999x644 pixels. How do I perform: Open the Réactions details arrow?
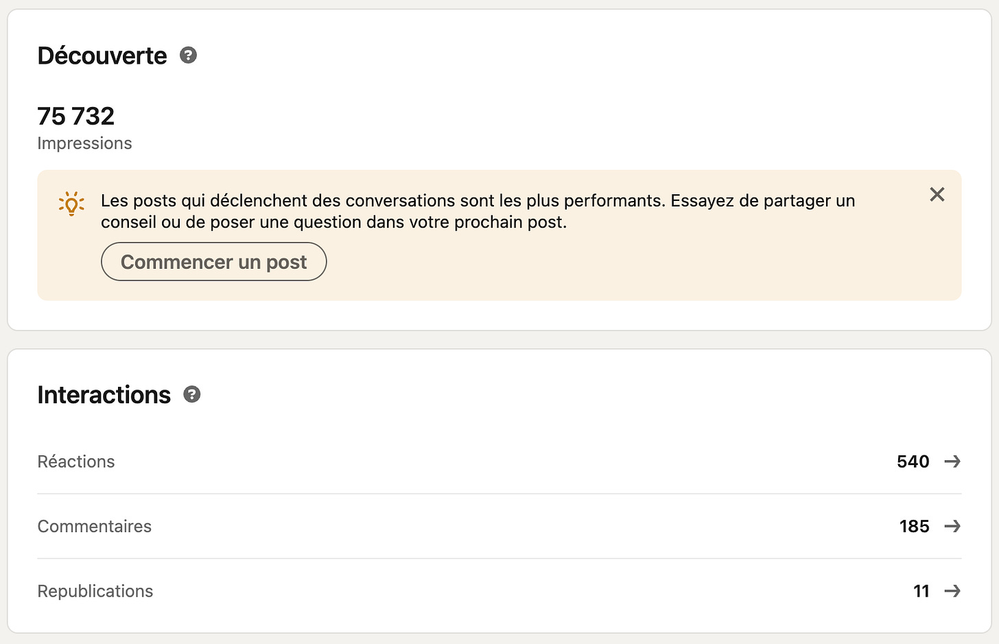pos(952,462)
